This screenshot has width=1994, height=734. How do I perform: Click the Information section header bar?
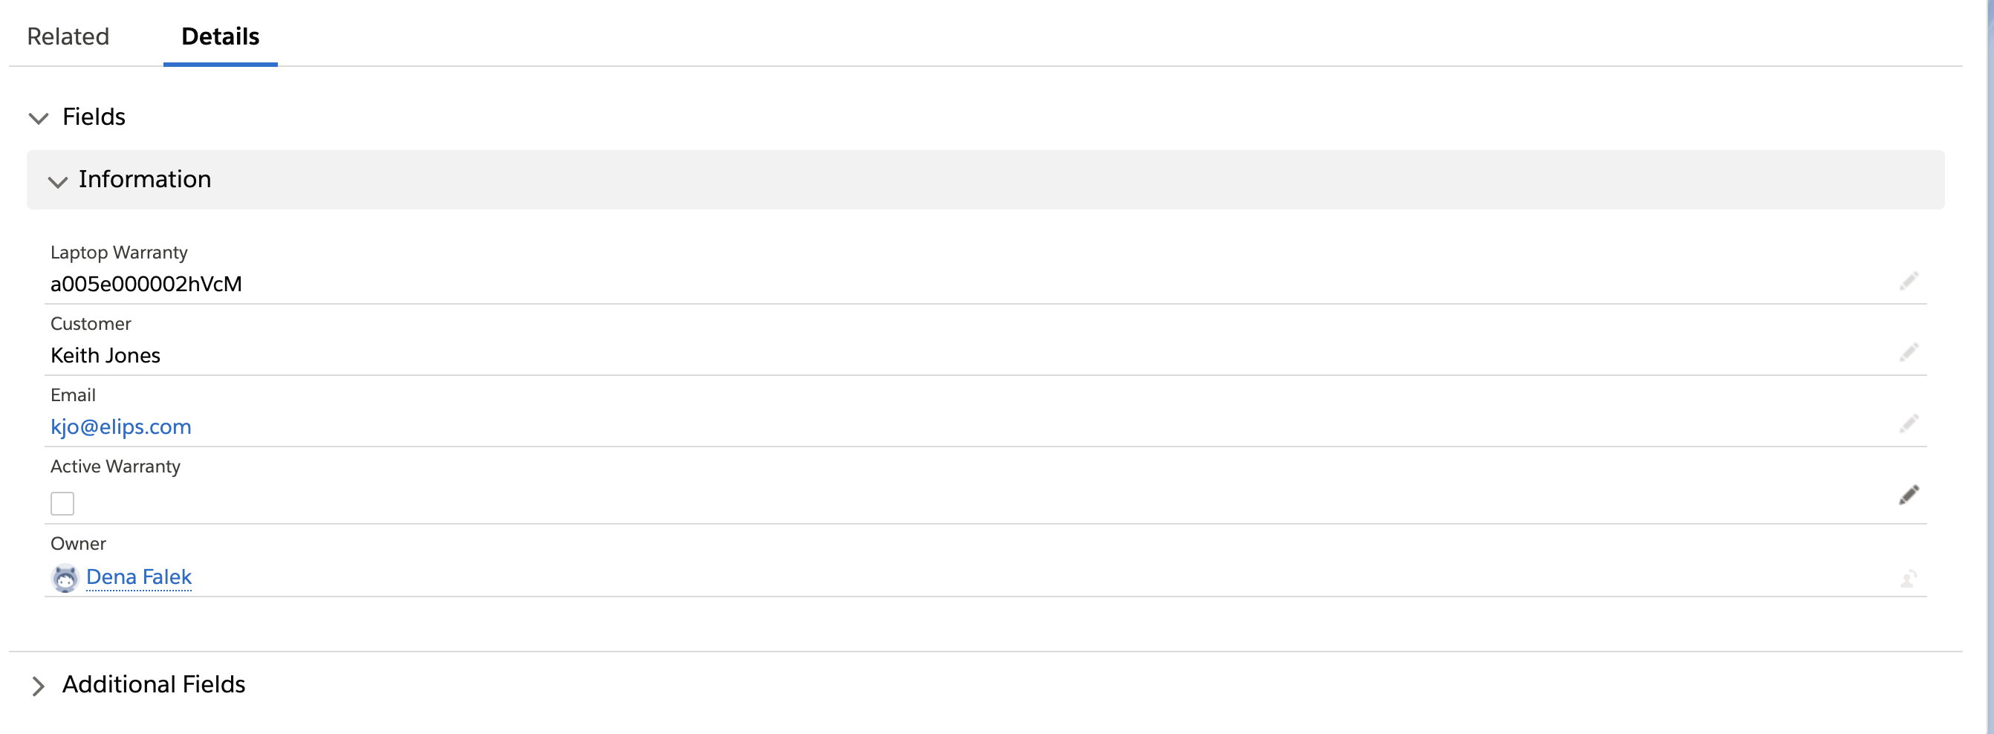(985, 180)
